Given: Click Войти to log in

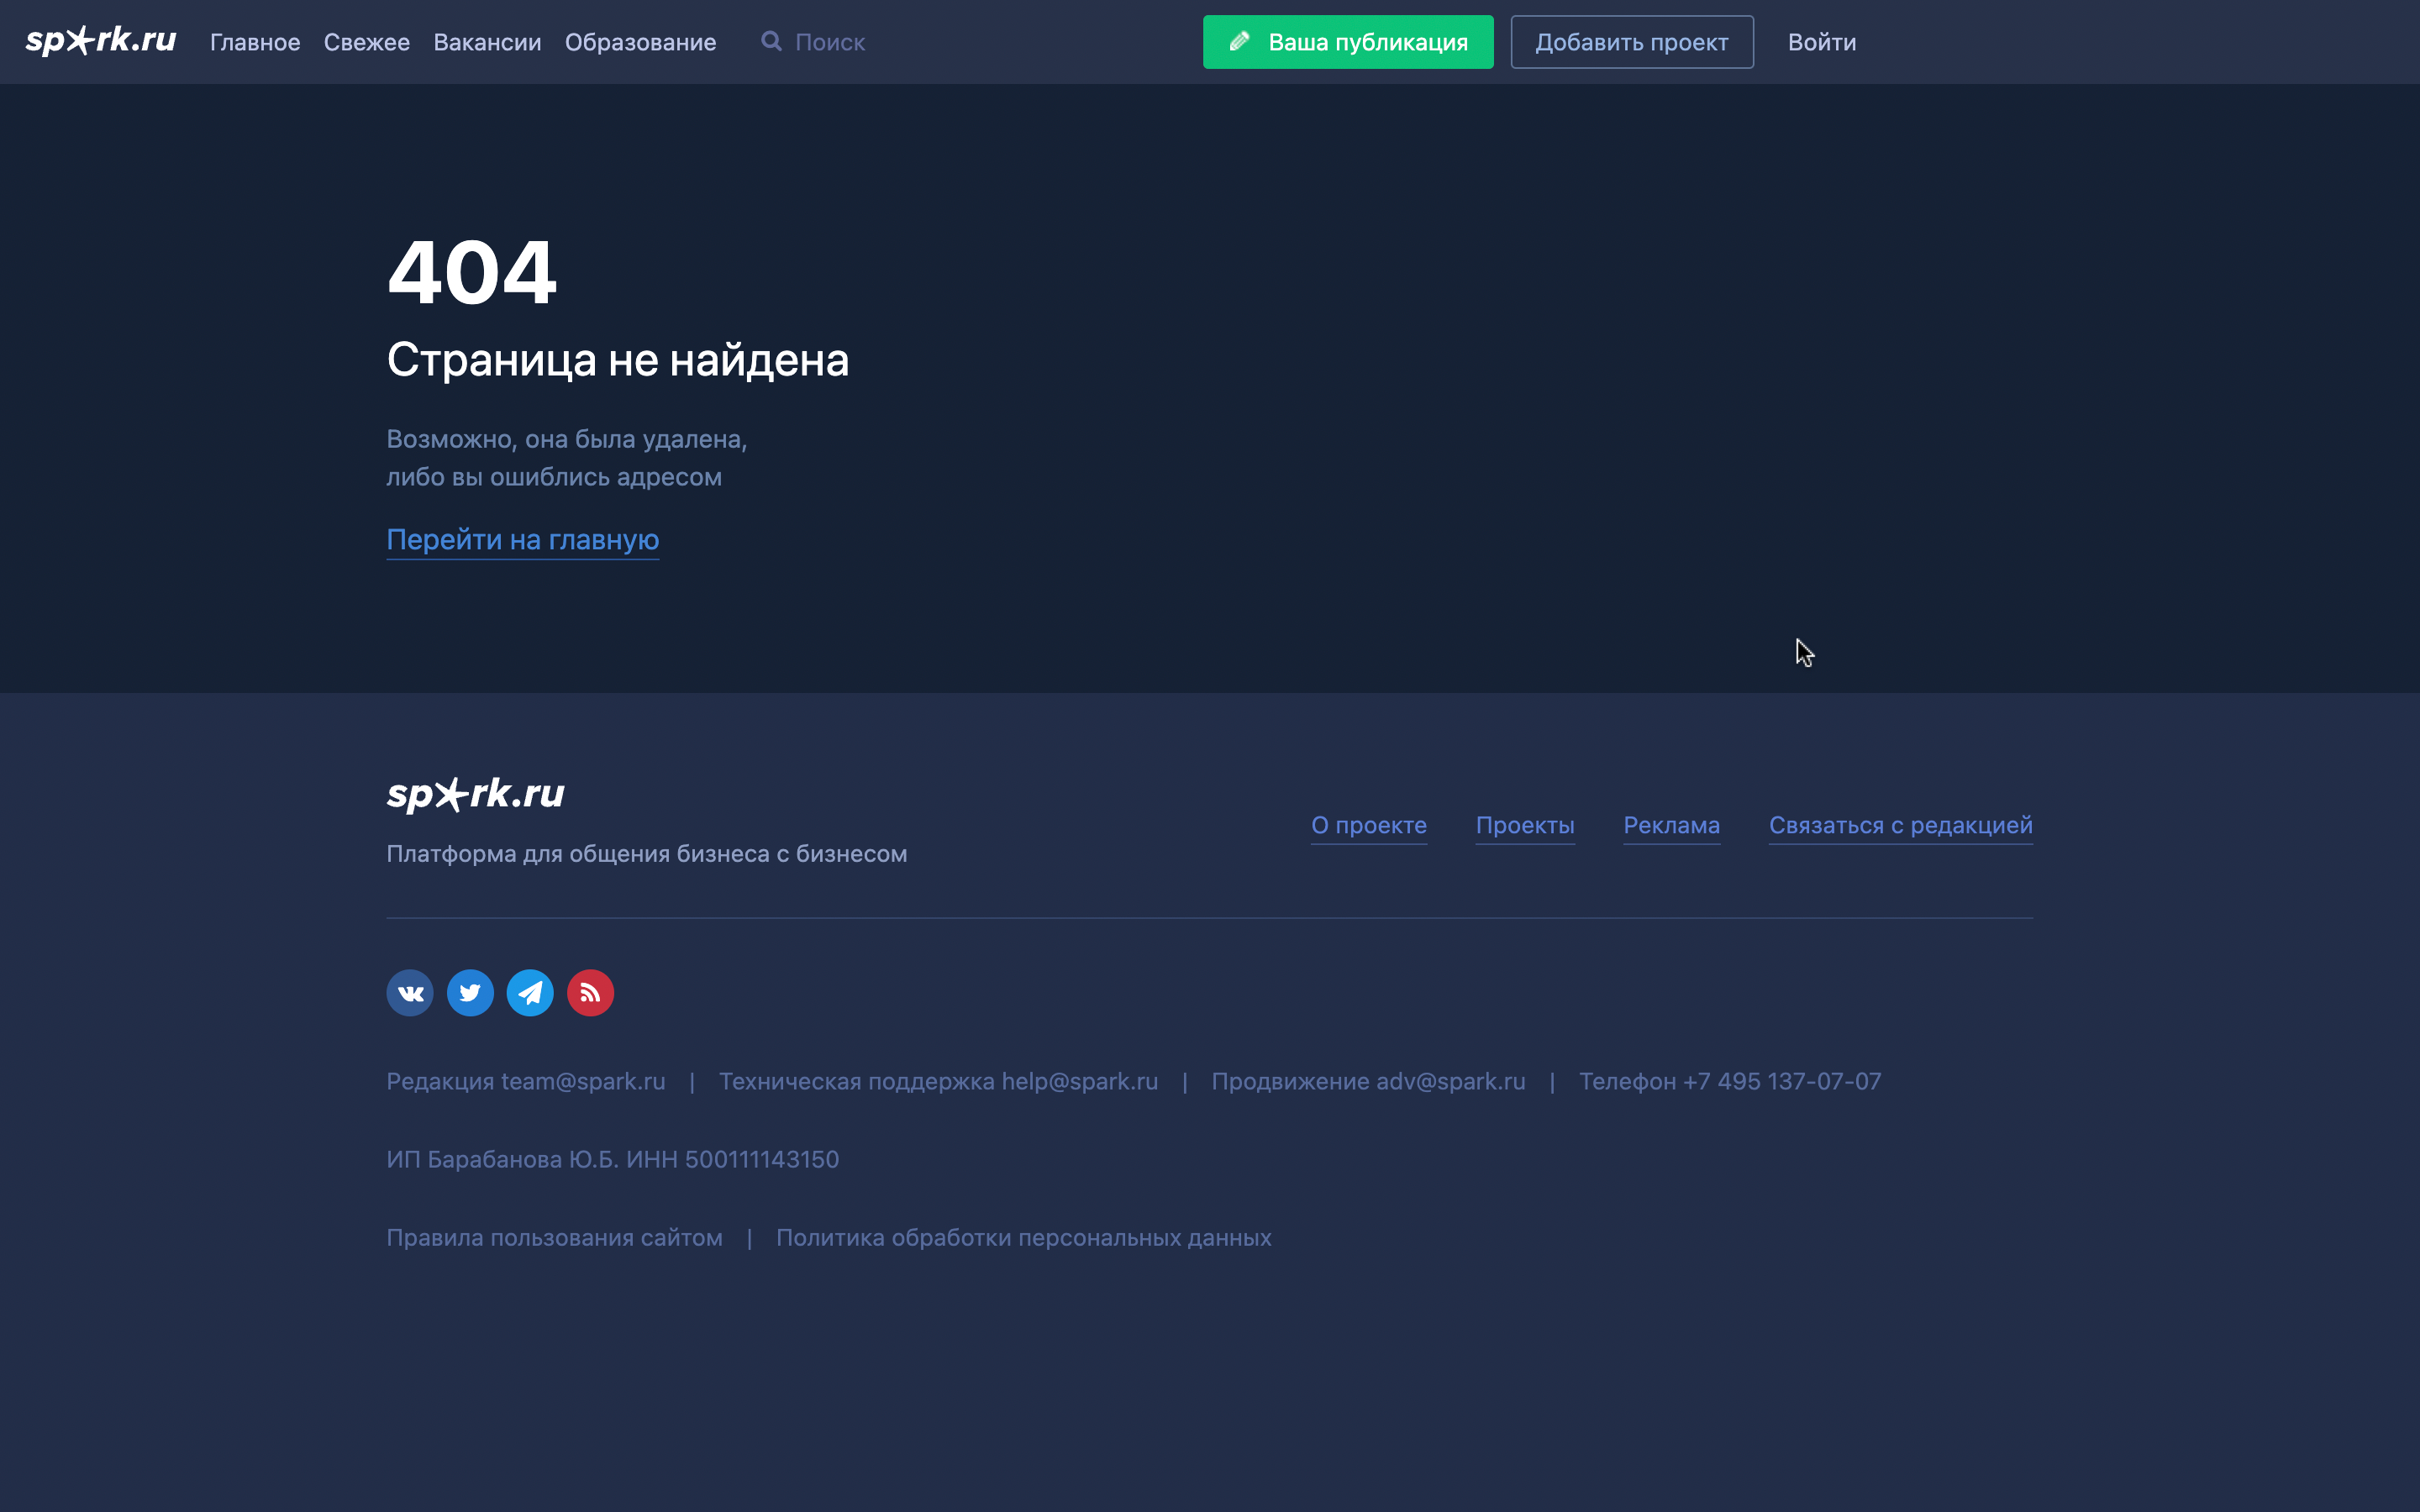Looking at the screenshot, I should [x=1822, y=42].
